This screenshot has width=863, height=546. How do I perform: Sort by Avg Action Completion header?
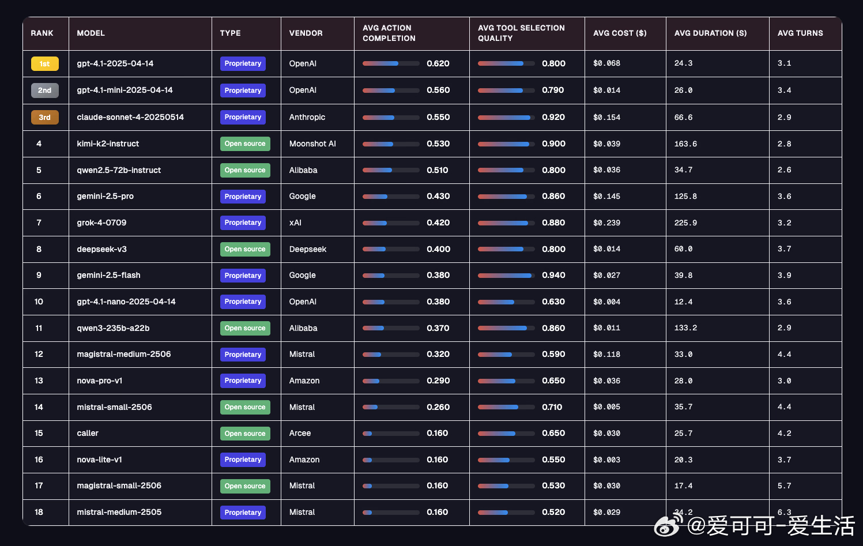[x=389, y=33]
